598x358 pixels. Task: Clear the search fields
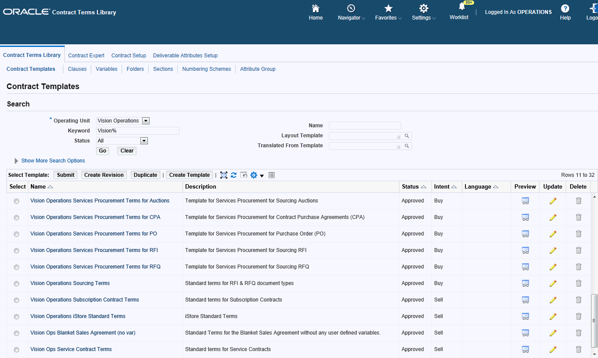(127, 151)
